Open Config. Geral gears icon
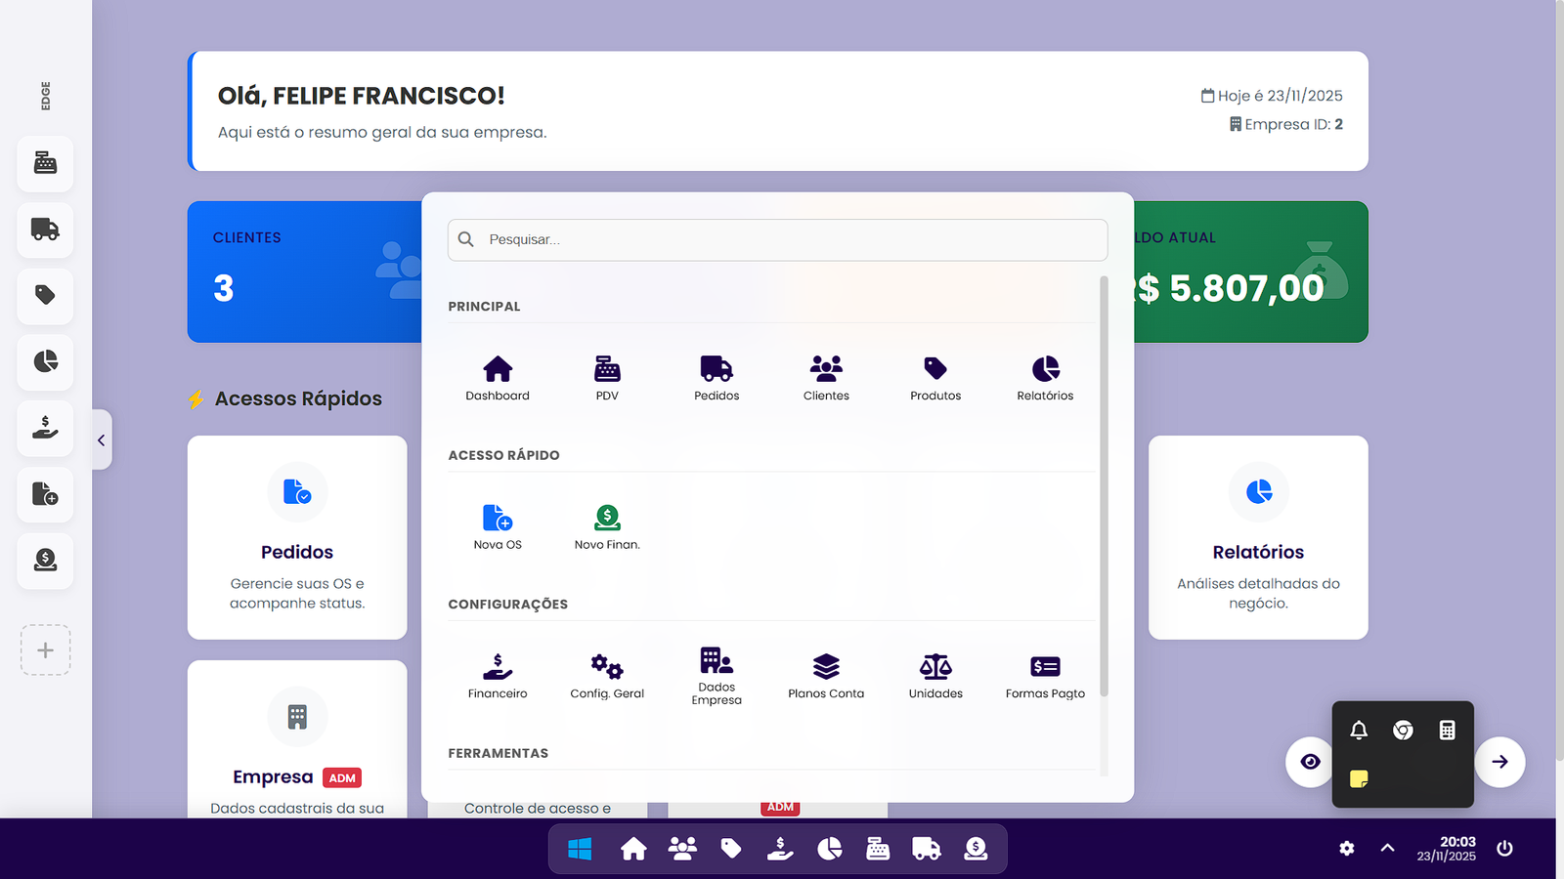The width and height of the screenshot is (1564, 879). click(x=607, y=676)
